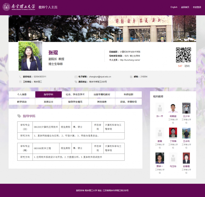The image size is (205, 197).
Task: Click the icon beside 邮编
Action: pyautogui.click(x=131, y=77)
